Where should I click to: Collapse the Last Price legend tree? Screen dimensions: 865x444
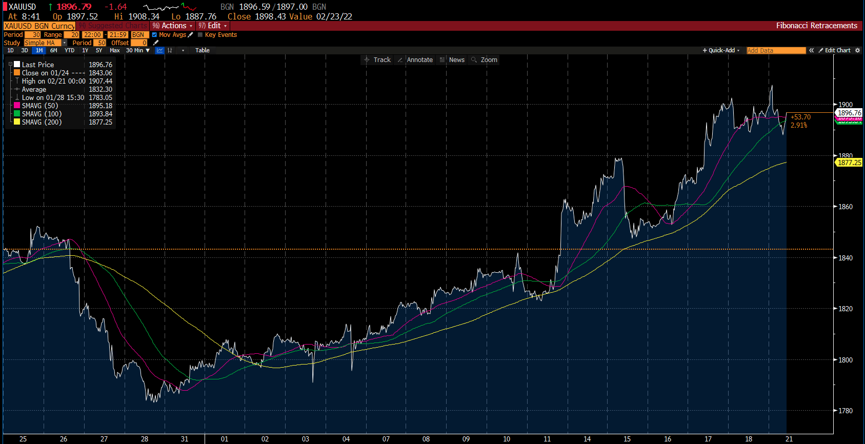[x=10, y=65]
